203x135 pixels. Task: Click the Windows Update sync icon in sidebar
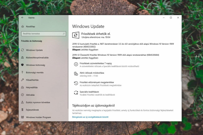(x=22, y=50)
